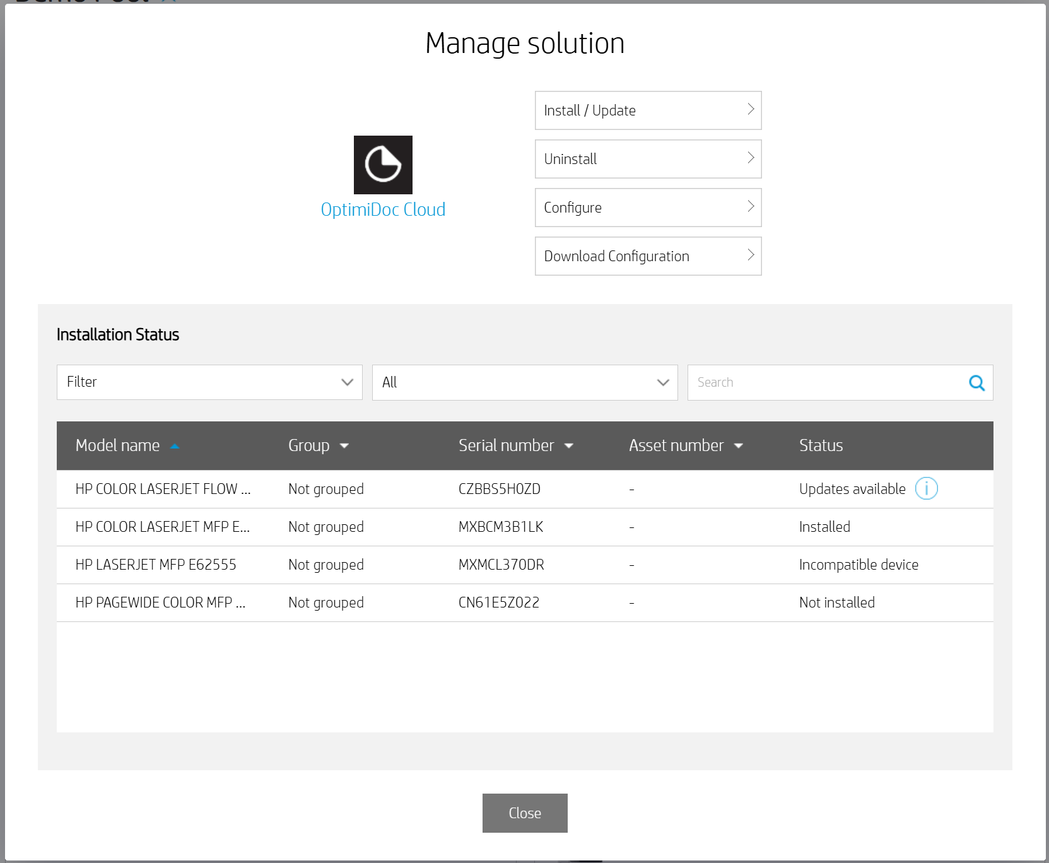This screenshot has height=863, width=1049.
Task: Open the OptimiDoc Cloud link
Action: (383, 209)
